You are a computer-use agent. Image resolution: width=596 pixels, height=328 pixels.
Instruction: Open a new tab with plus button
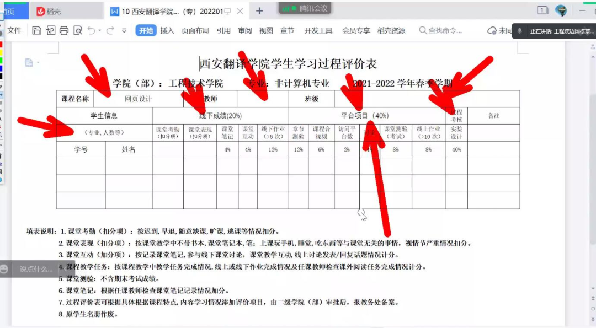pos(259,11)
